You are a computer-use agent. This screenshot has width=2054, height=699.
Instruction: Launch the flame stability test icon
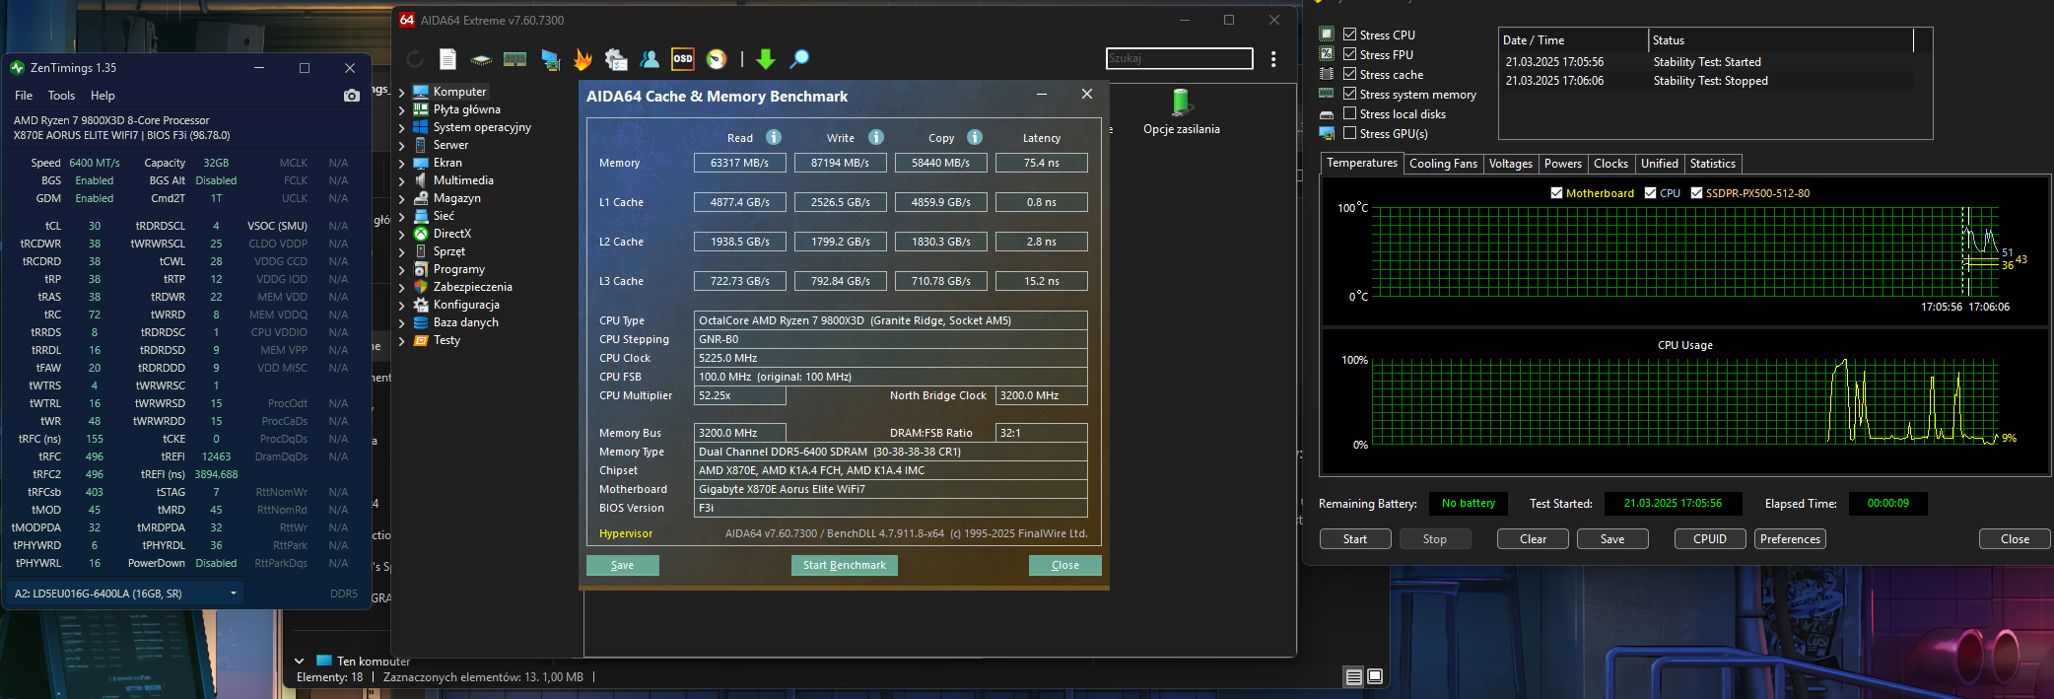point(582,59)
